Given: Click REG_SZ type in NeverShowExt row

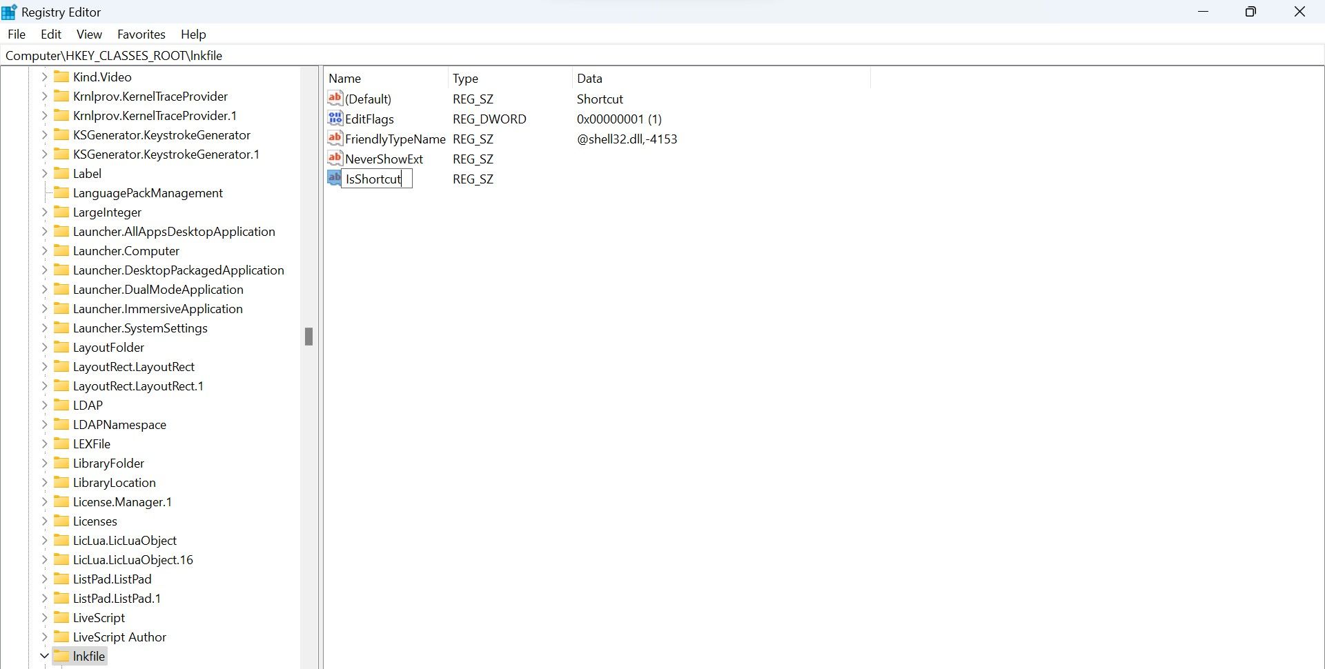Looking at the screenshot, I should click(x=473, y=159).
